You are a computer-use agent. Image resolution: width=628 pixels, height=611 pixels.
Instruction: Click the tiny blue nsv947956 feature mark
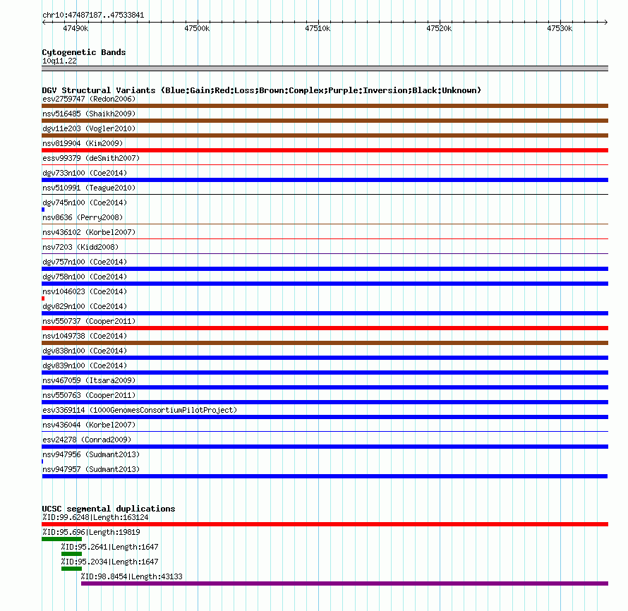coord(42,461)
